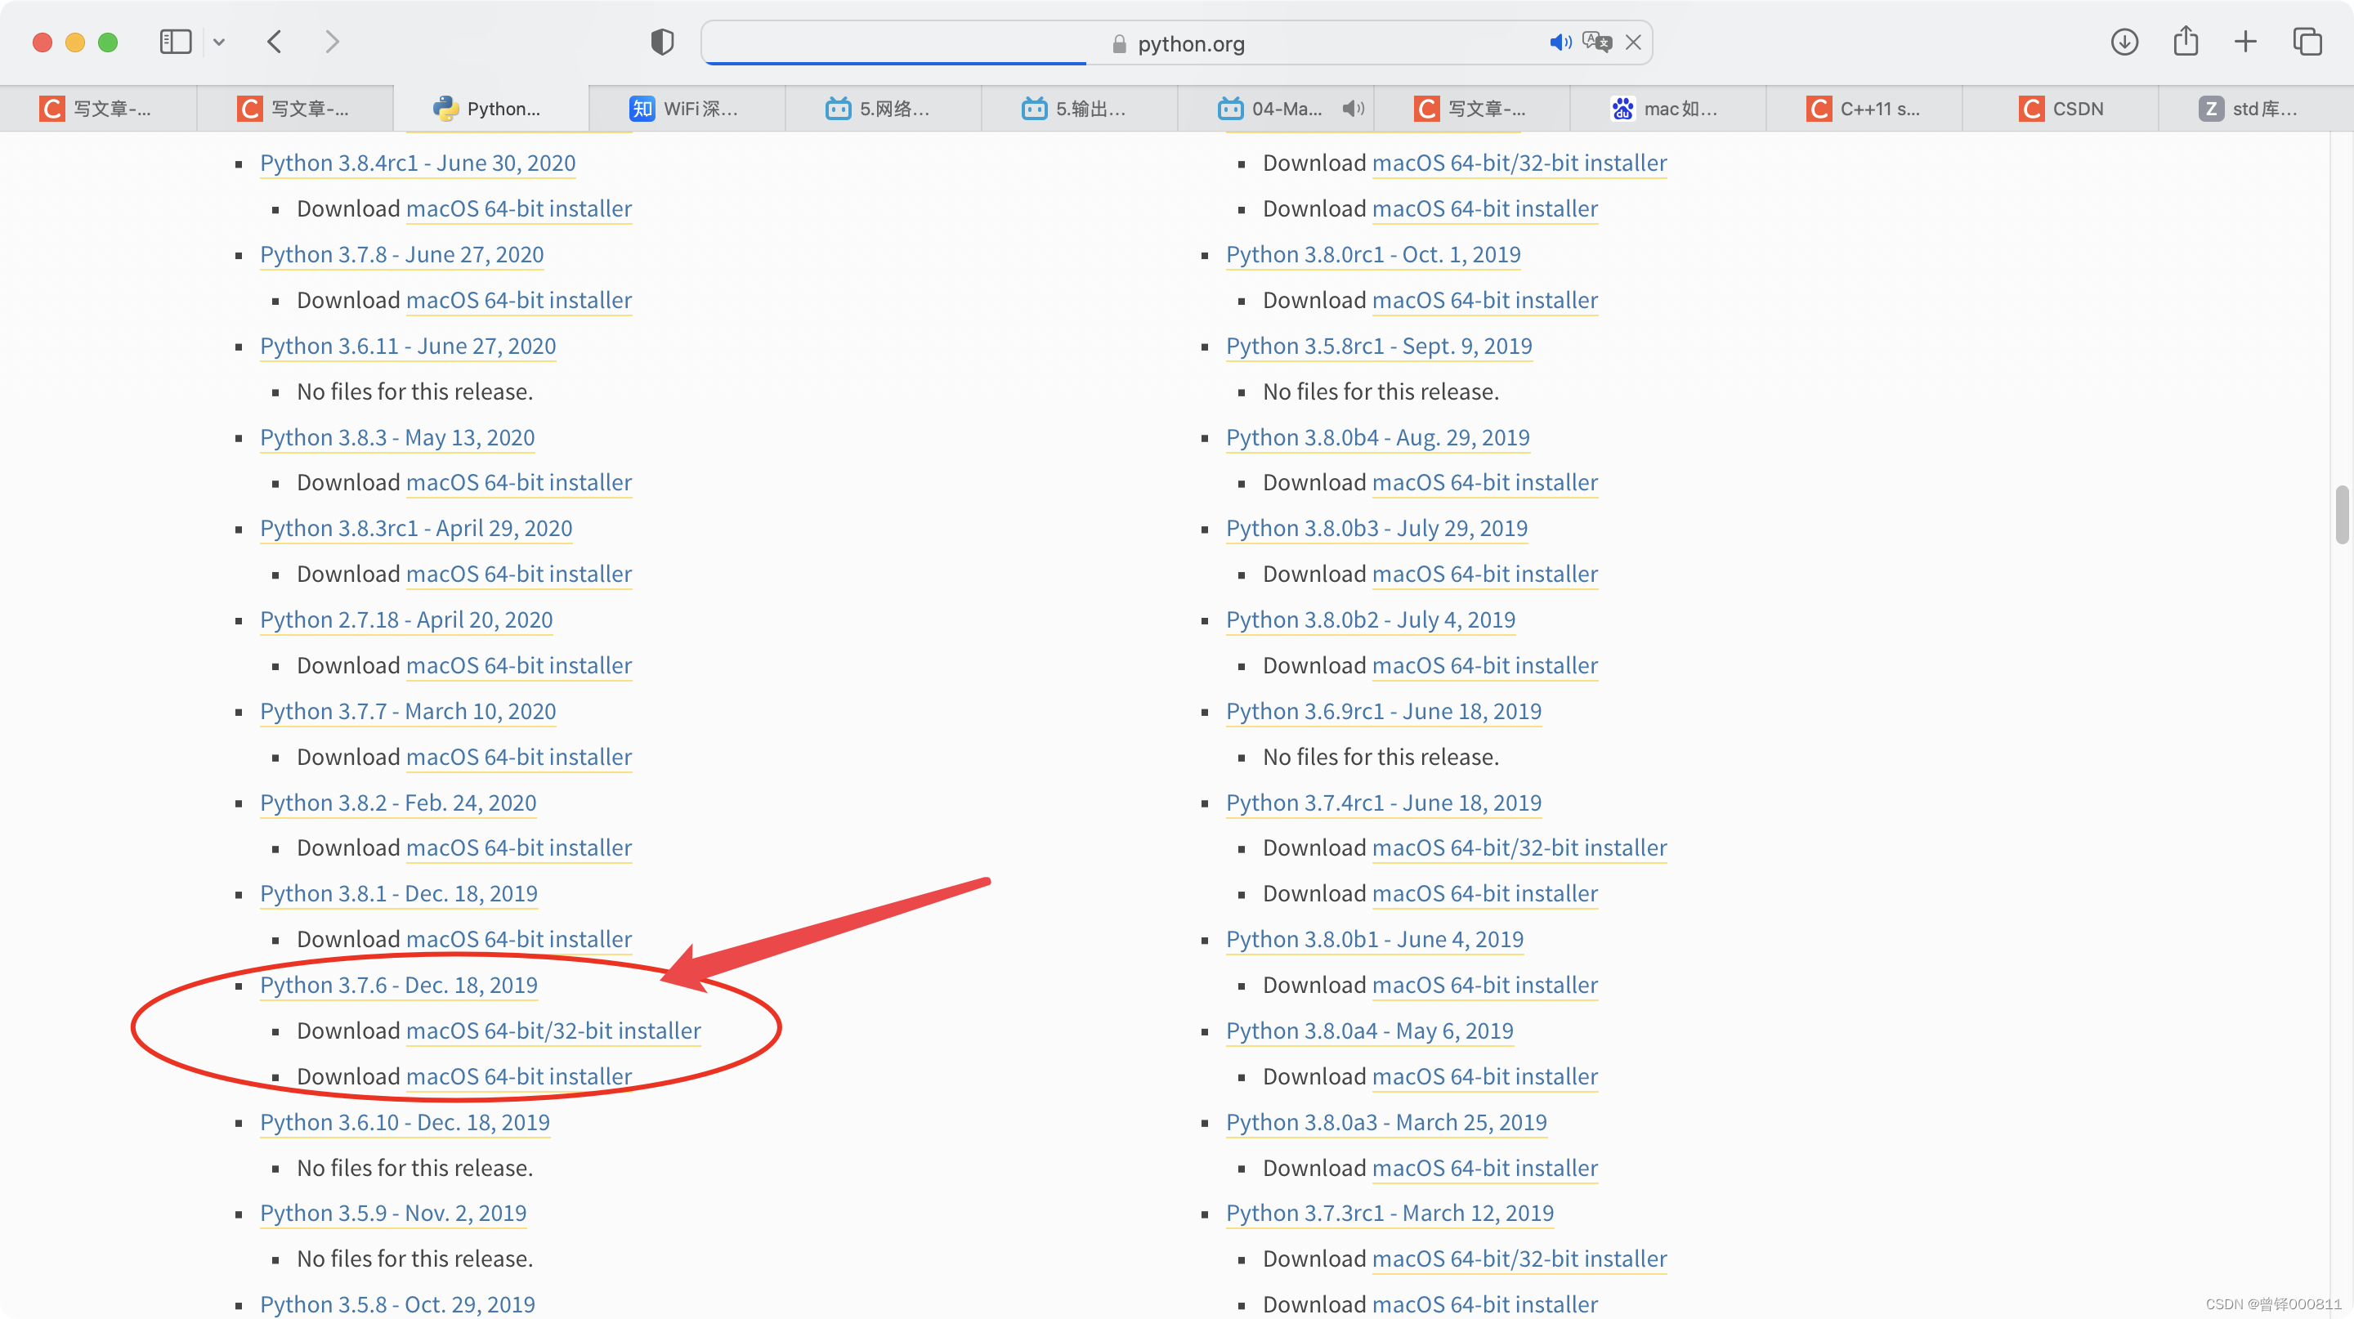The image size is (2354, 1319).
Task: Go back to the previous page
Action: pyautogui.click(x=274, y=42)
